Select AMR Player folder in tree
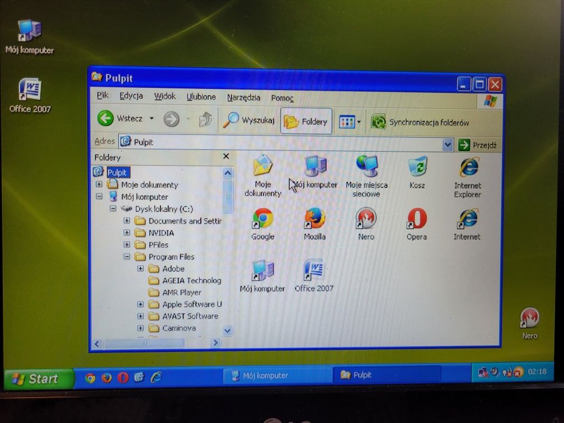 point(182,293)
